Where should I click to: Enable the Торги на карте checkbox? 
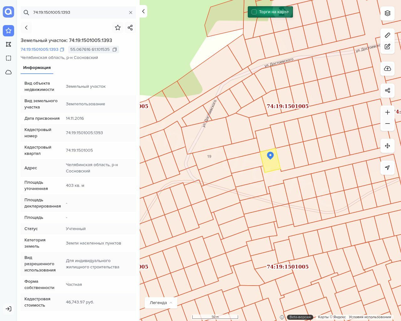tap(254, 12)
